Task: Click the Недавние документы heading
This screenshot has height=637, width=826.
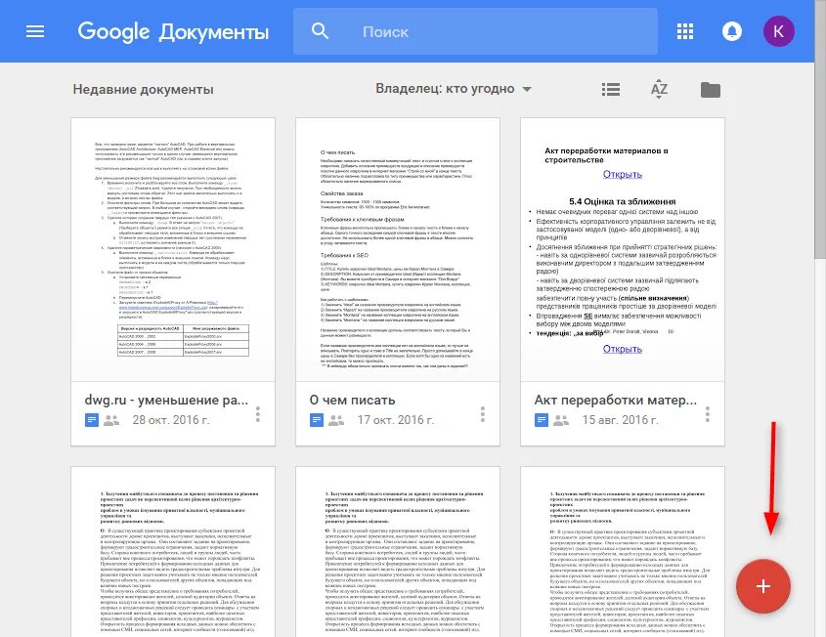Action: coord(143,90)
